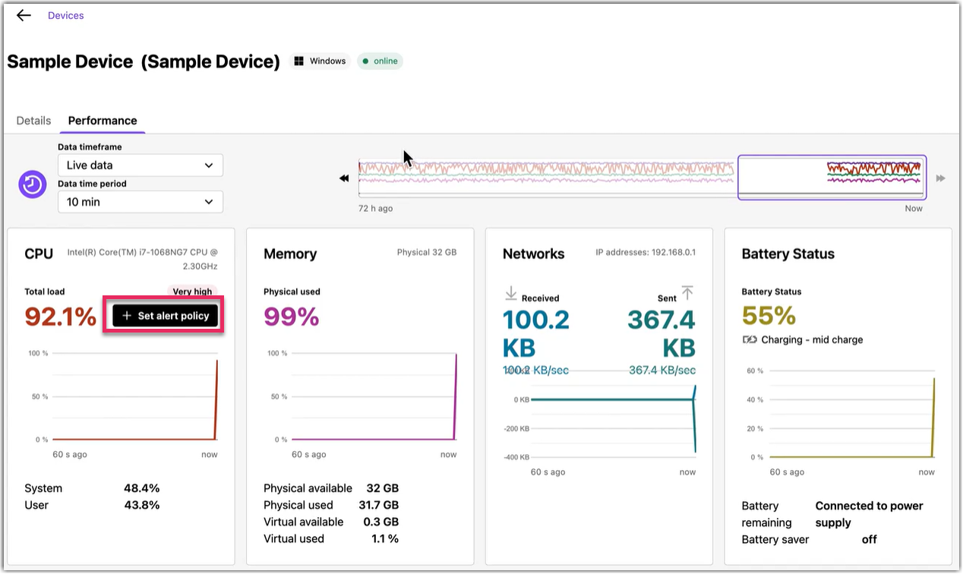Switch to the Details tab
This screenshot has width=963, height=574.
[33, 121]
